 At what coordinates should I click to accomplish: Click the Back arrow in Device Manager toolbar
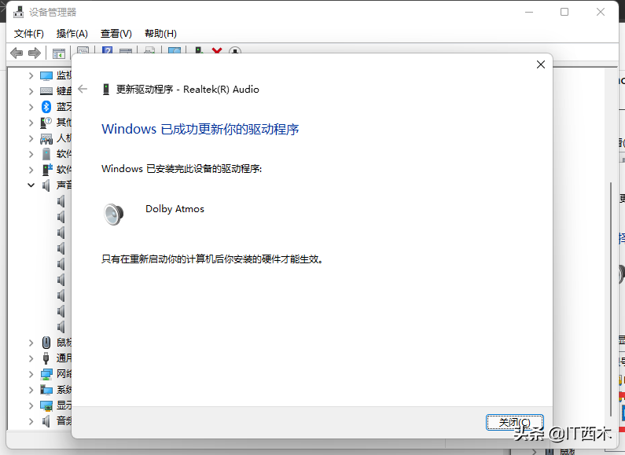17,53
